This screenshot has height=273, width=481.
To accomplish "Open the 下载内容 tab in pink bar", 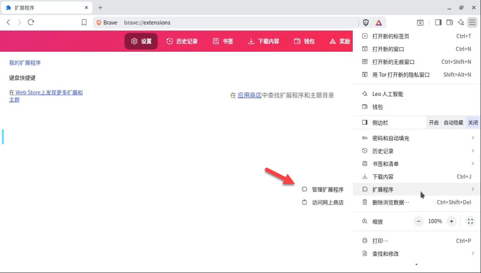I will point(264,41).
